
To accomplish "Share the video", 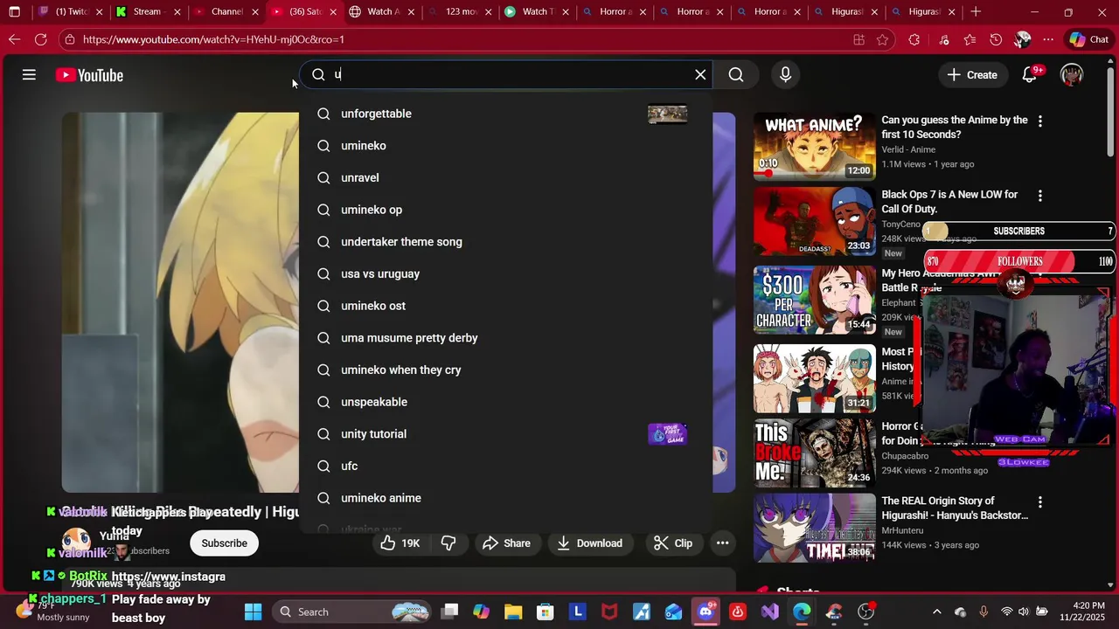I will (506, 543).
